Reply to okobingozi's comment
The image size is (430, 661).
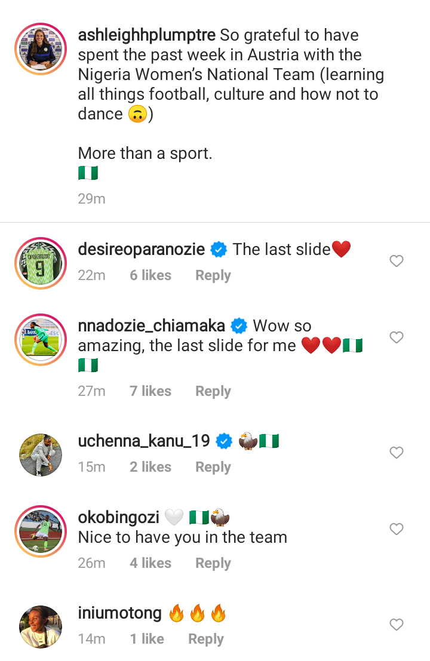tap(213, 563)
